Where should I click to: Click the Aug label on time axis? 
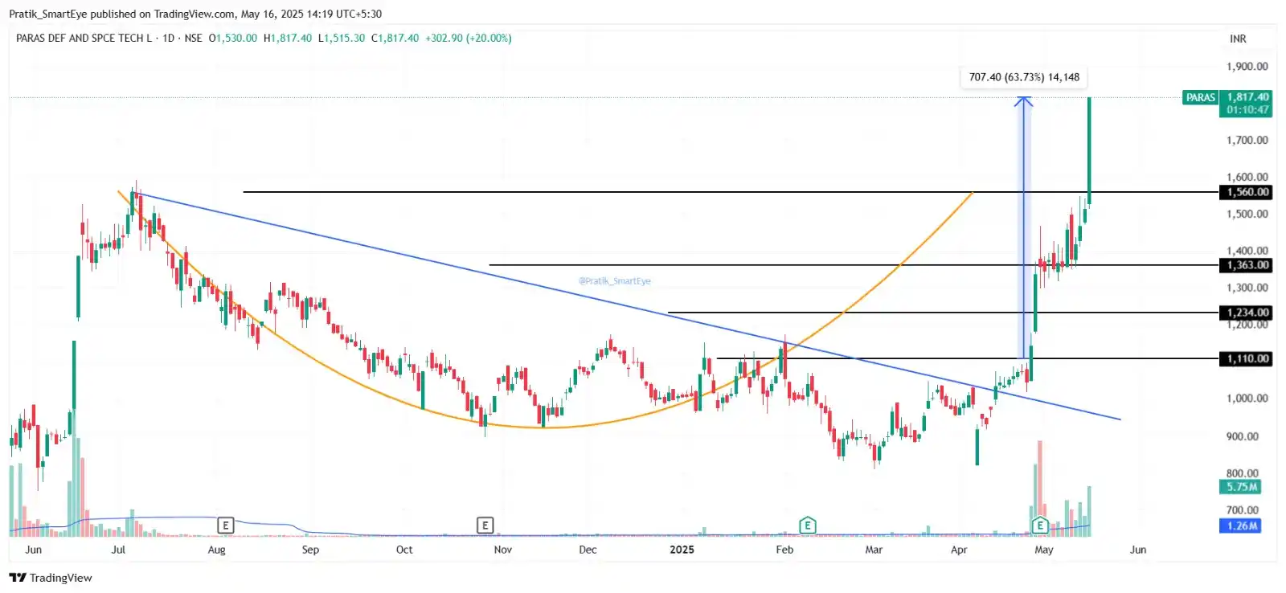(217, 550)
